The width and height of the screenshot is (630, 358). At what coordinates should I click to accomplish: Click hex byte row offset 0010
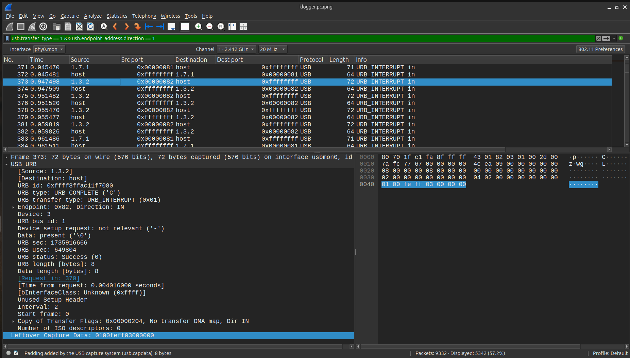(x=367, y=164)
